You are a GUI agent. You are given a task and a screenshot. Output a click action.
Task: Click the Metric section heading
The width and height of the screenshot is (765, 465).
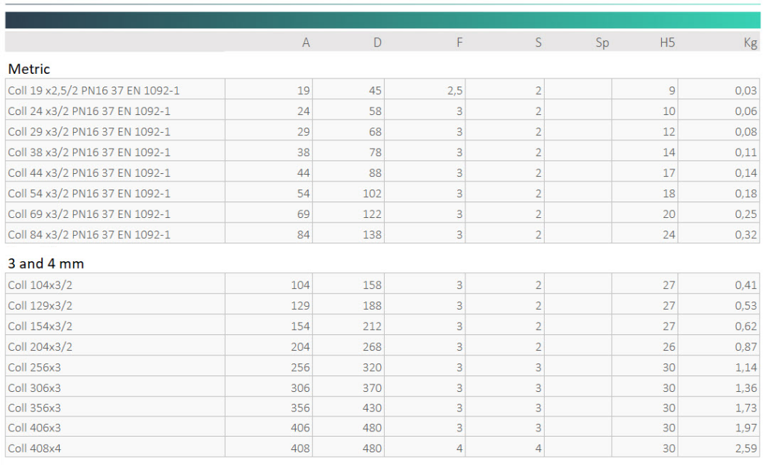pyautogui.click(x=29, y=69)
